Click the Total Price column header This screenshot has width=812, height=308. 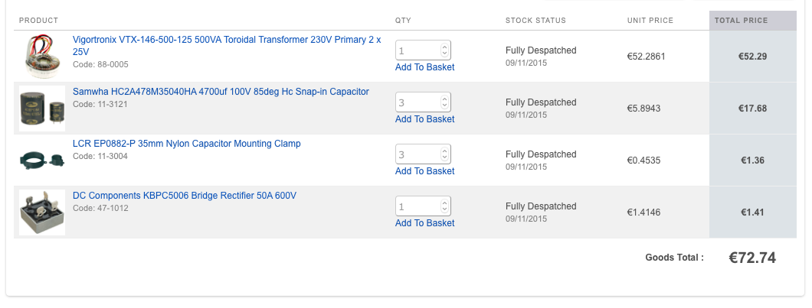click(x=741, y=20)
